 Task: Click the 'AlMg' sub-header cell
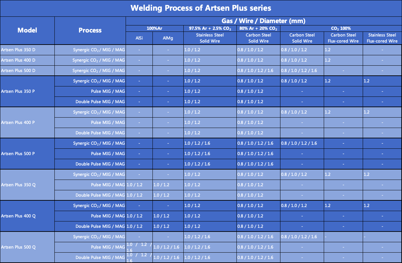168,38
